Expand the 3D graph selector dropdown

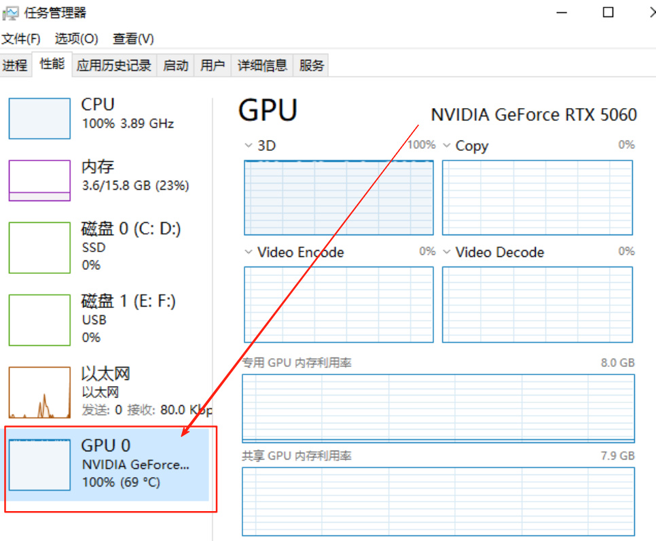pos(249,146)
